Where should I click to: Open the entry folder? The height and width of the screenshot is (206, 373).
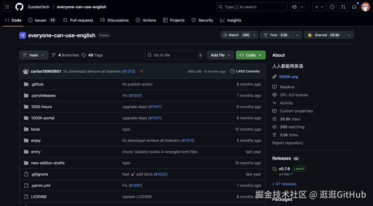coord(36,152)
